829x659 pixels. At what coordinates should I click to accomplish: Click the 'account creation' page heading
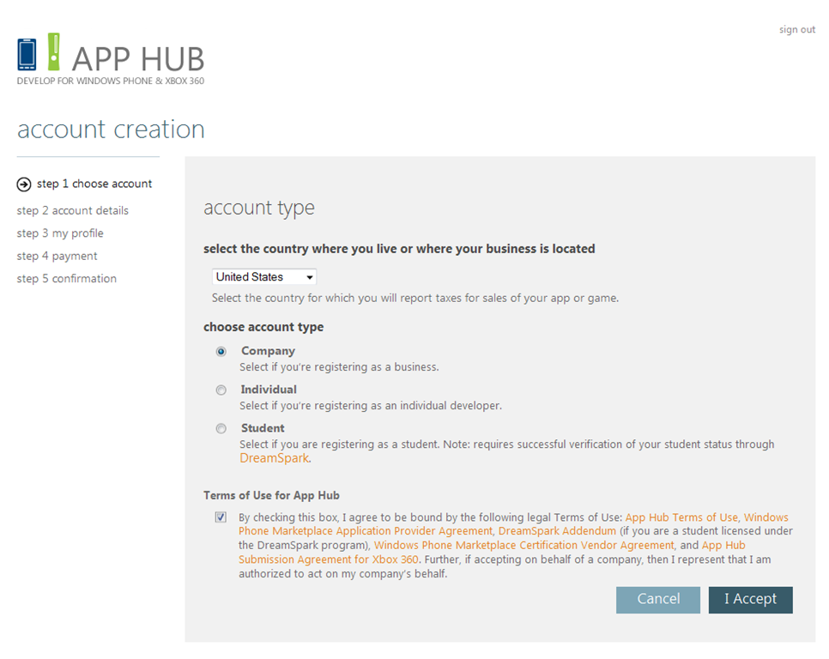click(111, 130)
